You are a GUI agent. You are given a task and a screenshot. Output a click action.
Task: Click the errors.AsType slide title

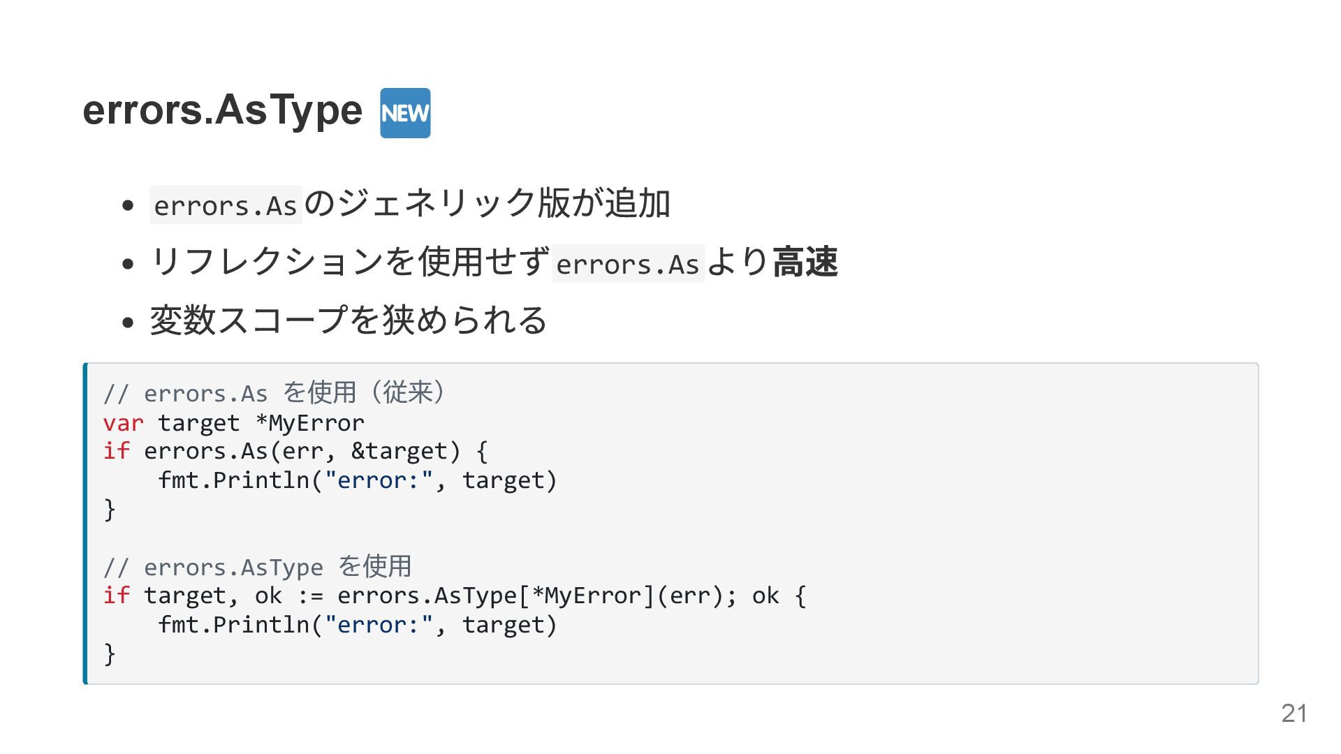point(222,110)
